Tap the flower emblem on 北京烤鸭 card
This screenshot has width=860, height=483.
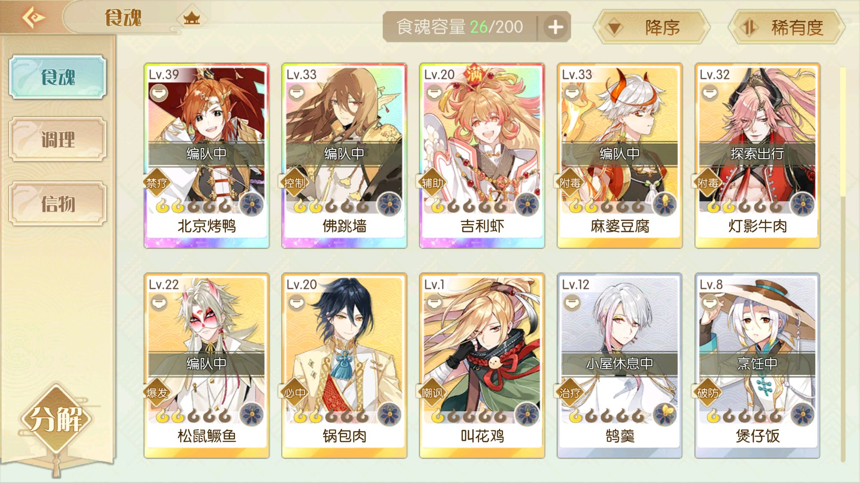[252, 204]
